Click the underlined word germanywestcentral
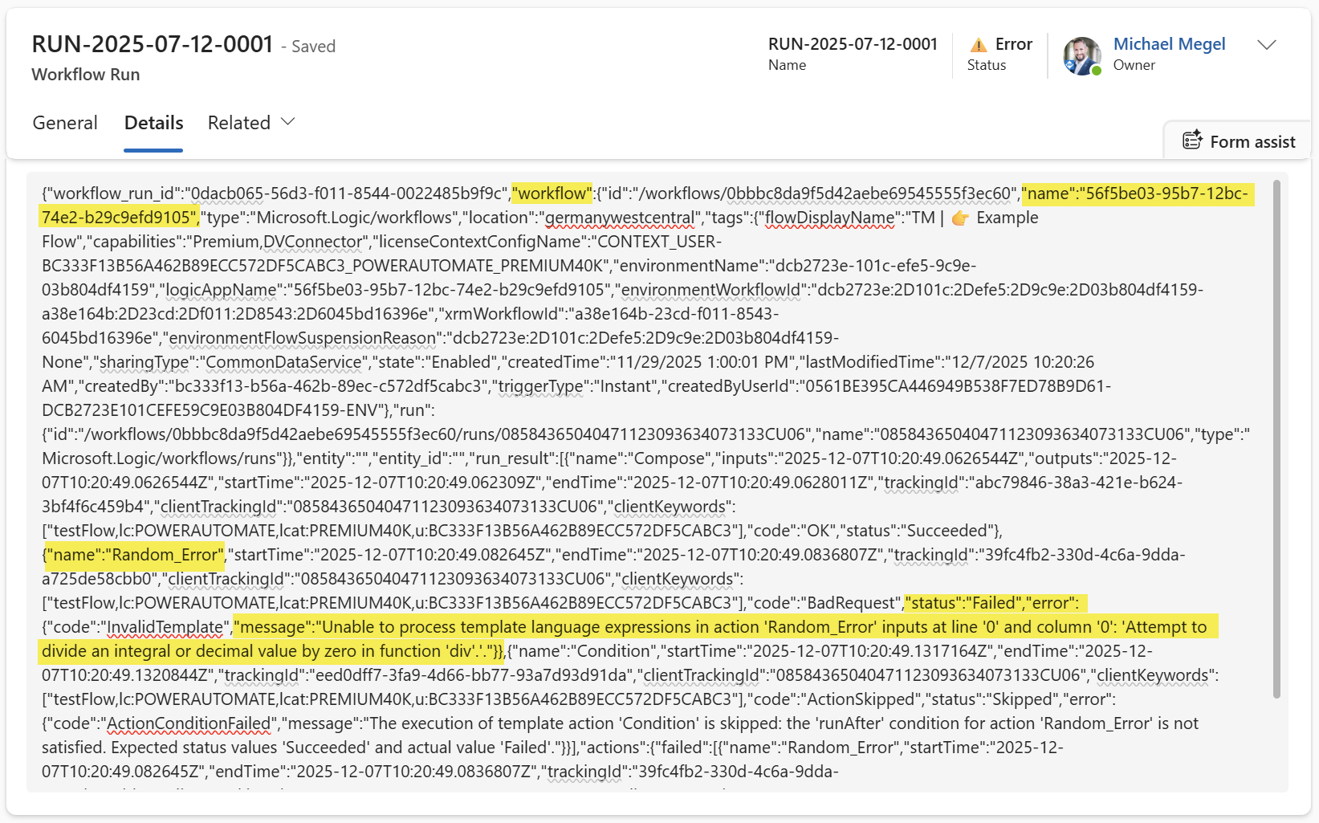 [620, 218]
